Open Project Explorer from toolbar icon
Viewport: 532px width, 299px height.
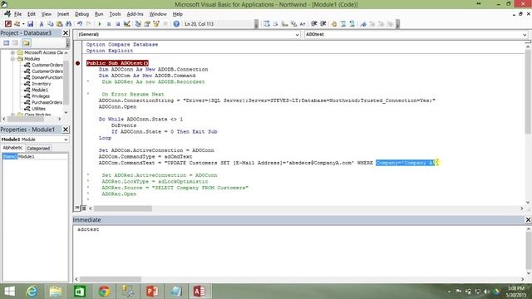coord(138,24)
